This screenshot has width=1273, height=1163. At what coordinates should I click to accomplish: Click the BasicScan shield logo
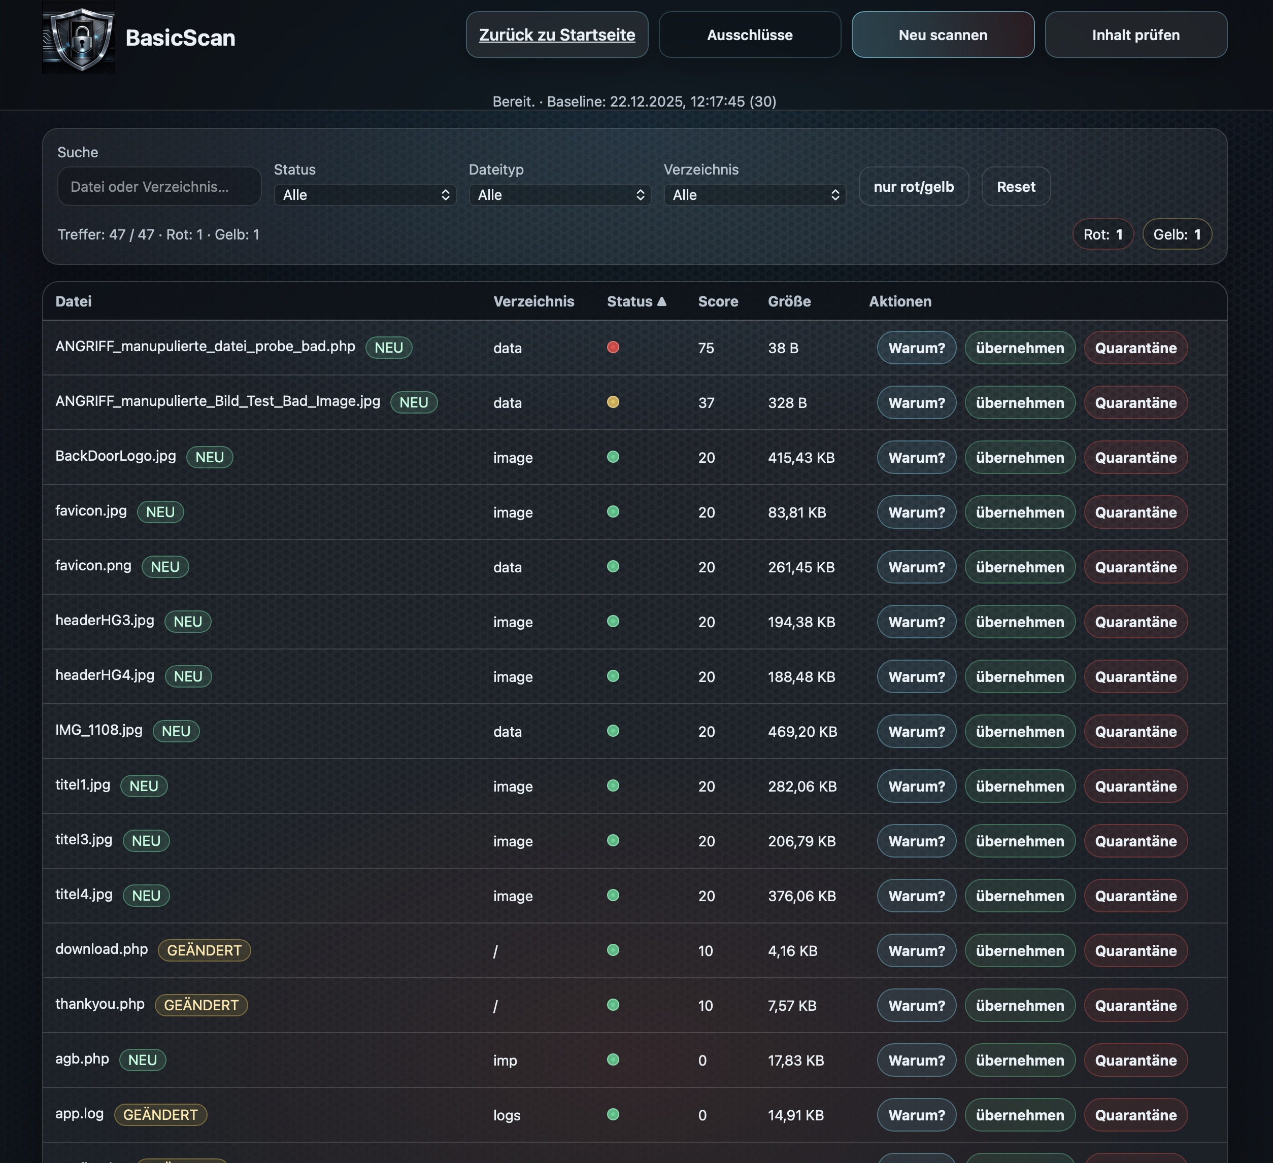pyautogui.click(x=78, y=37)
